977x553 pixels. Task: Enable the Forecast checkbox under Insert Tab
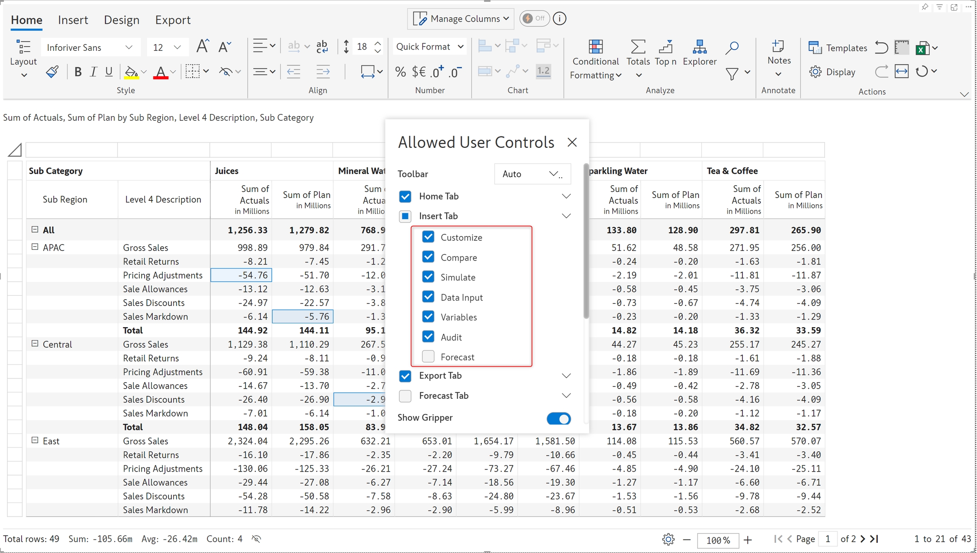[x=428, y=357]
